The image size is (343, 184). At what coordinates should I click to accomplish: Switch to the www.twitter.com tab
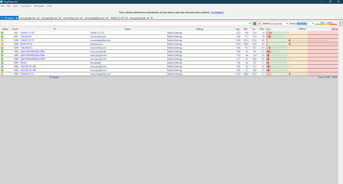pos(71,18)
